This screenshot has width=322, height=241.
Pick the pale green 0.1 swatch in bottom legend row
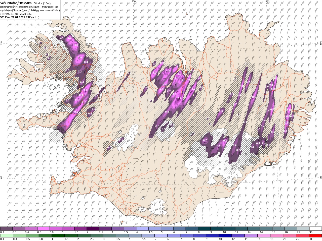click(x=7, y=236)
